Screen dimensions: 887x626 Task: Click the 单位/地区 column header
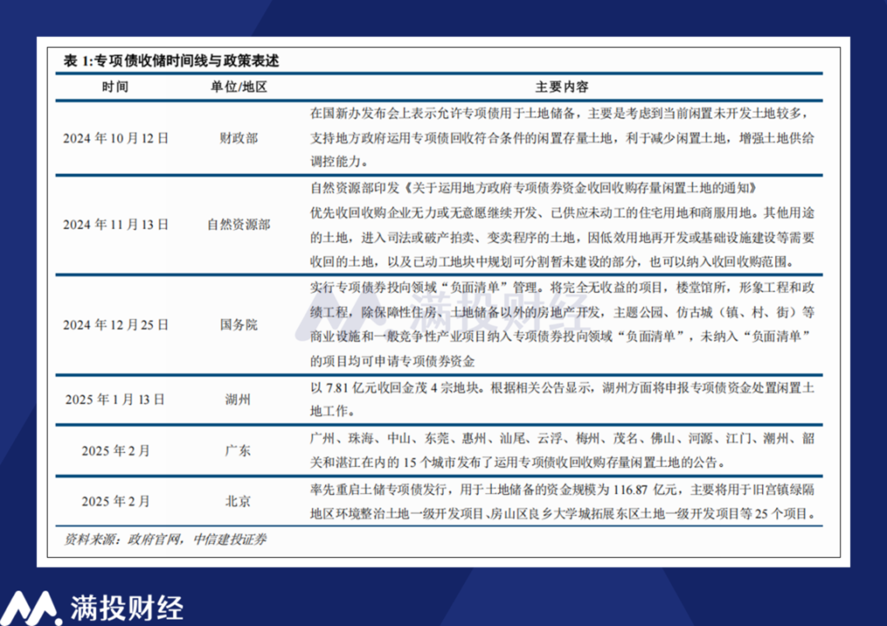pos(239,87)
